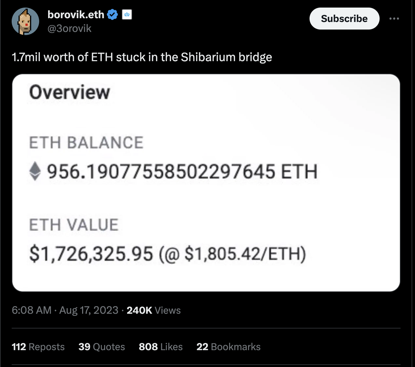Screen dimensions: 415x367
Task: Show the 808 Likes list
Action: (x=161, y=347)
